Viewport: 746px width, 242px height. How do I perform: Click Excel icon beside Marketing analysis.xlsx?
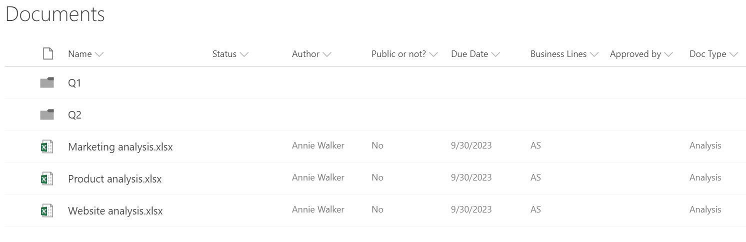coord(46,147)
